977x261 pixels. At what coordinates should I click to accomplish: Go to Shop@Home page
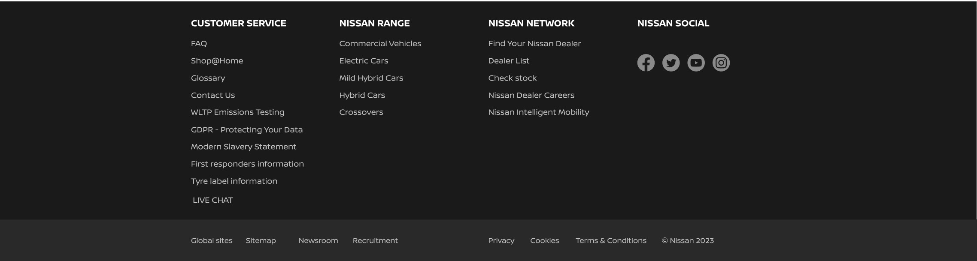[217, 61]
